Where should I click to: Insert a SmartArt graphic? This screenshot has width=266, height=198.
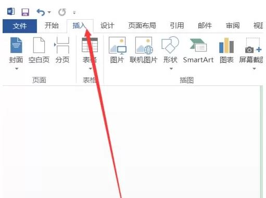point(198,50)
